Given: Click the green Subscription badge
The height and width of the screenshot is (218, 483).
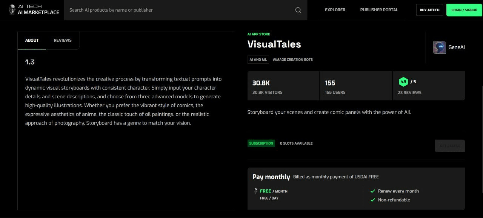Looking at the screenshot, I should tap(261, 143).
